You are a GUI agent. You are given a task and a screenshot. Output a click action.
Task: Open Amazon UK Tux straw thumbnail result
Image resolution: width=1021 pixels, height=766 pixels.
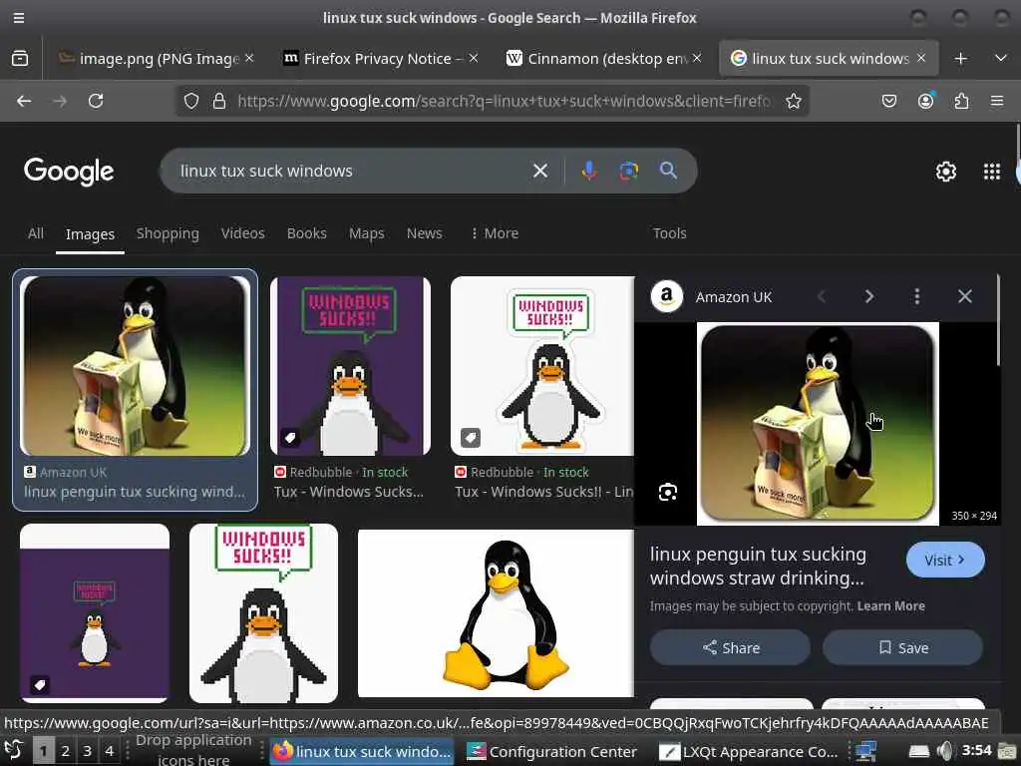(135, 366)
